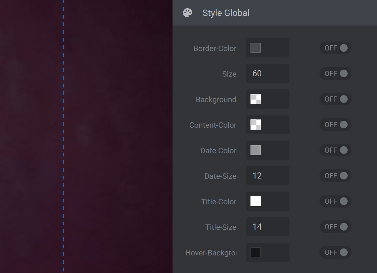This screenshot has height=273, width=377.
Task: Click the Date-Size field showing 12
Action: tap(268, 176)
